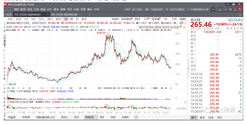The height and width of the screenshot is (124, 247).
Task: Expand the quick-screen dropdown arrow
Action: (213, 9)
